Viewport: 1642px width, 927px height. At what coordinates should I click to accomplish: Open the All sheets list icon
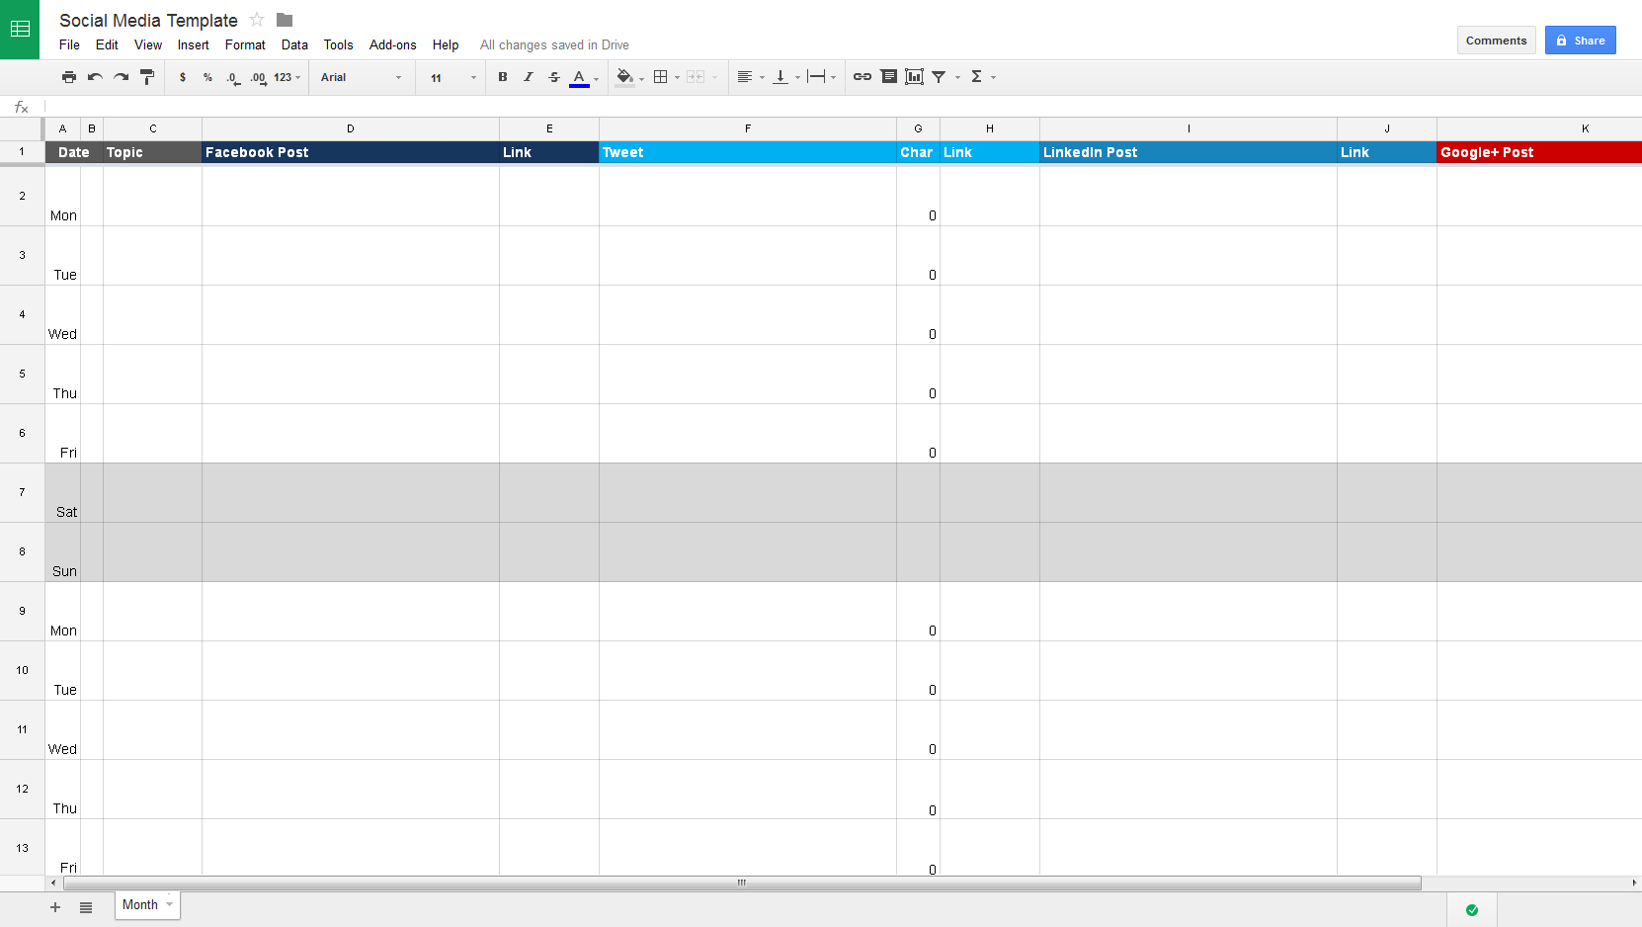[x=86, y=907]
